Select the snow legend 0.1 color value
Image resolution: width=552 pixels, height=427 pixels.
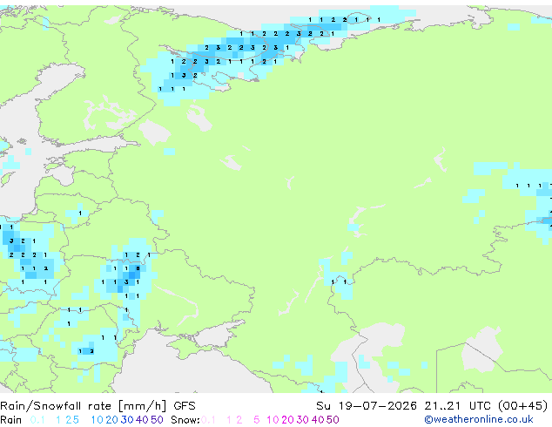208,420
